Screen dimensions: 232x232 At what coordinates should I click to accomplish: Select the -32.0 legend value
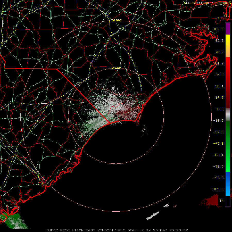(218, 132)
